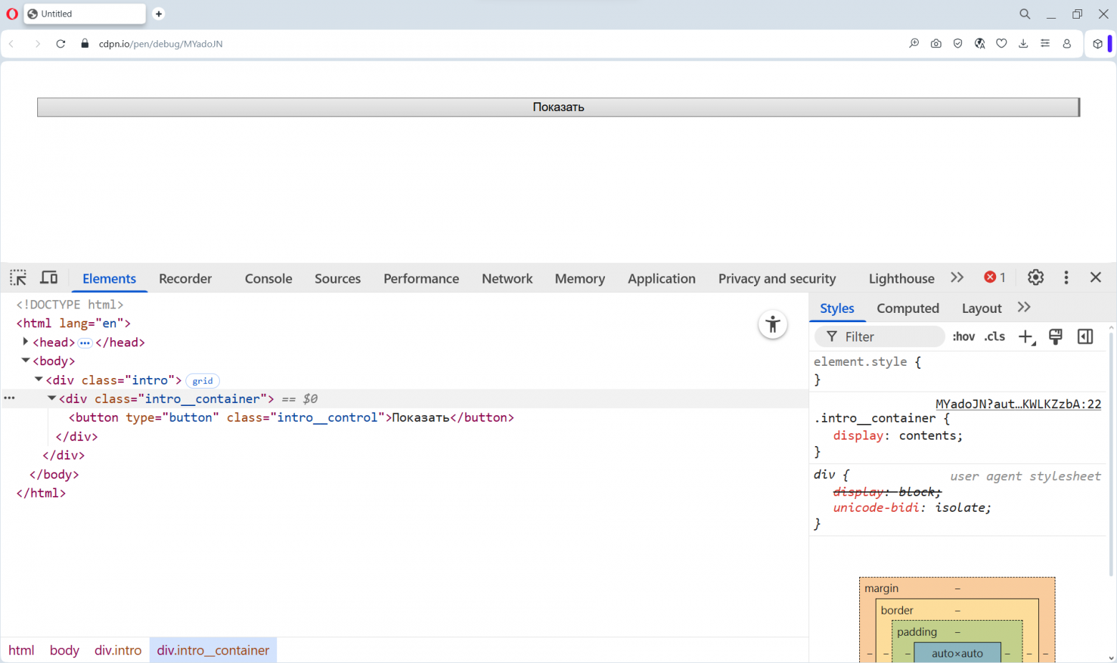The height and width of the screenshot is (663, 1117).
Task: Open the downloads icon
Action: point(1023,44)
